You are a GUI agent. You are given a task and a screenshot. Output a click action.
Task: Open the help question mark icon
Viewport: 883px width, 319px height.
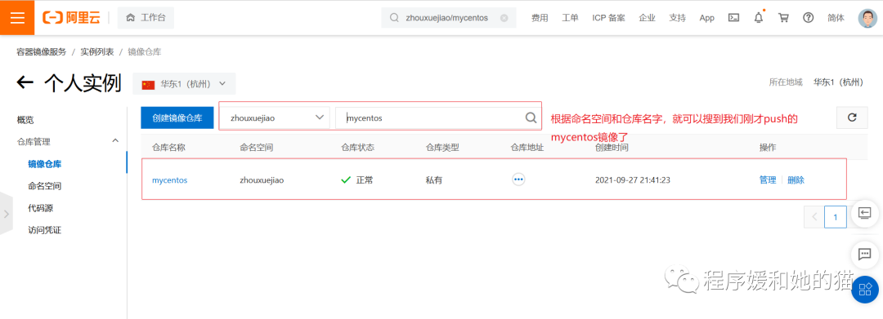click(x=808, y=17)
